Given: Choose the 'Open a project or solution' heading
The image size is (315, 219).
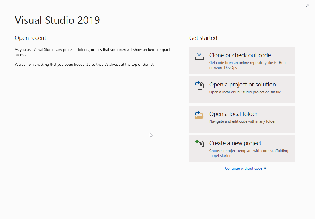Looking at the screenshot, I should (x=243, y=85).
